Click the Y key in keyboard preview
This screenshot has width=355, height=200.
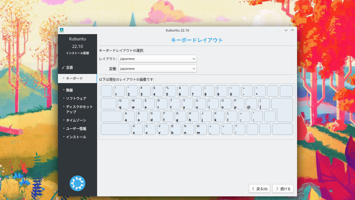pyautogui.click(x=187, y=104)
